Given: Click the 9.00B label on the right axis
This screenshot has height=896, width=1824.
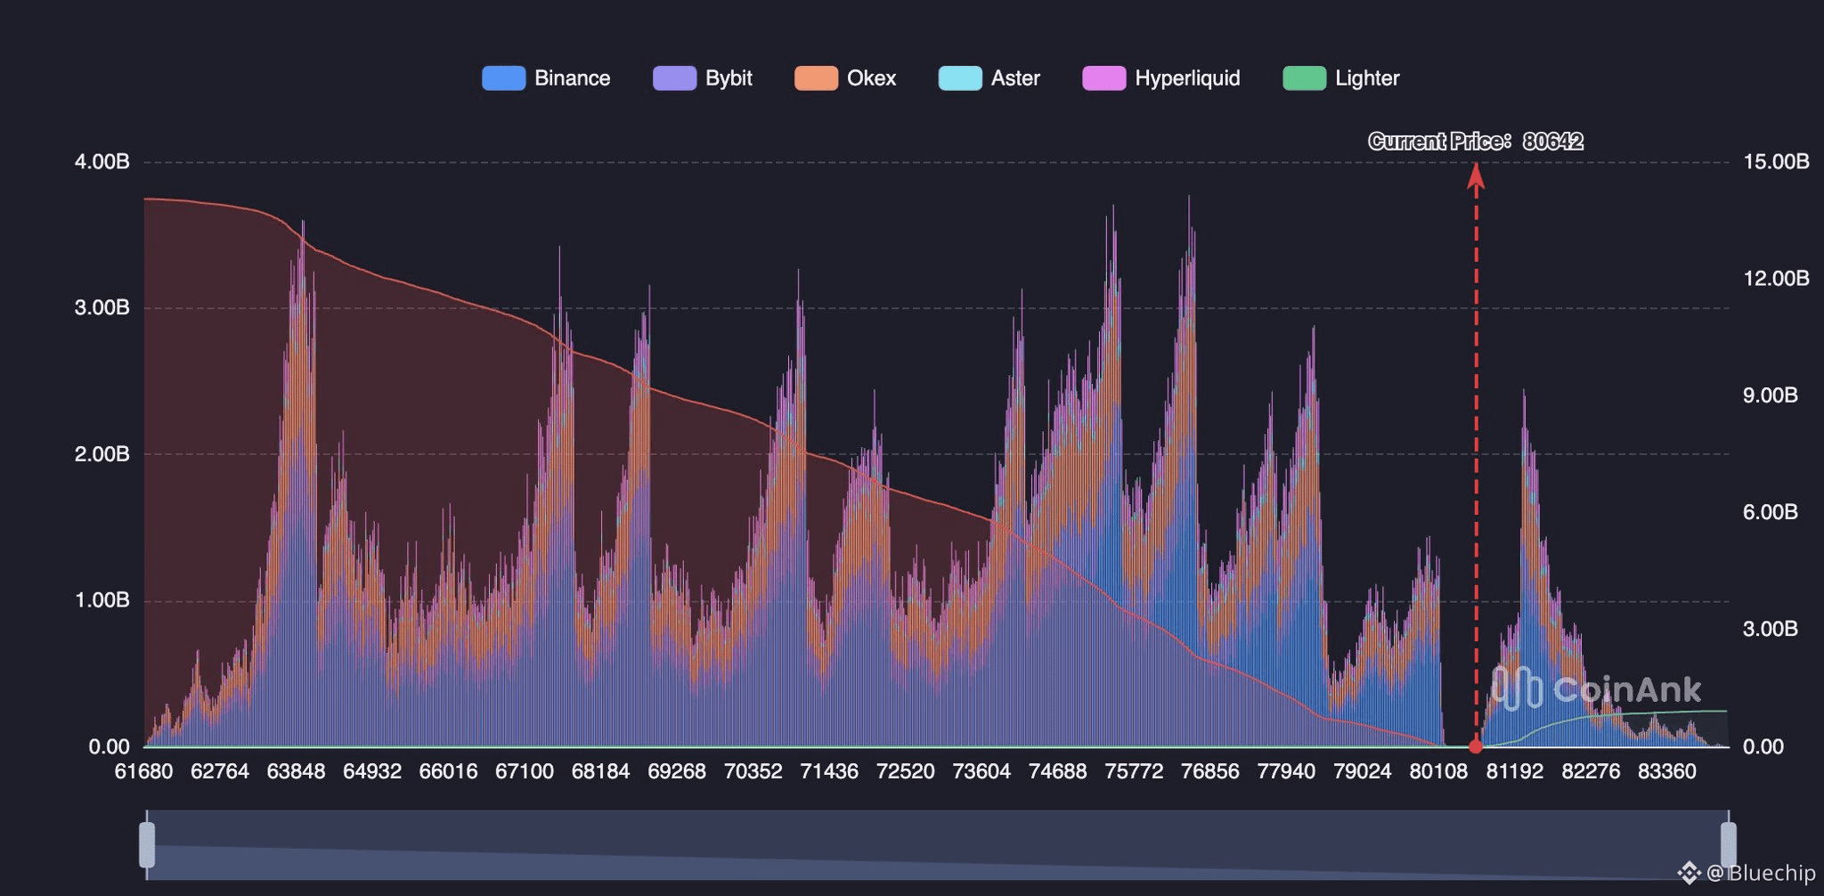Looking at the screenshot, I should pyautogui.click(x=1770, y=395).
